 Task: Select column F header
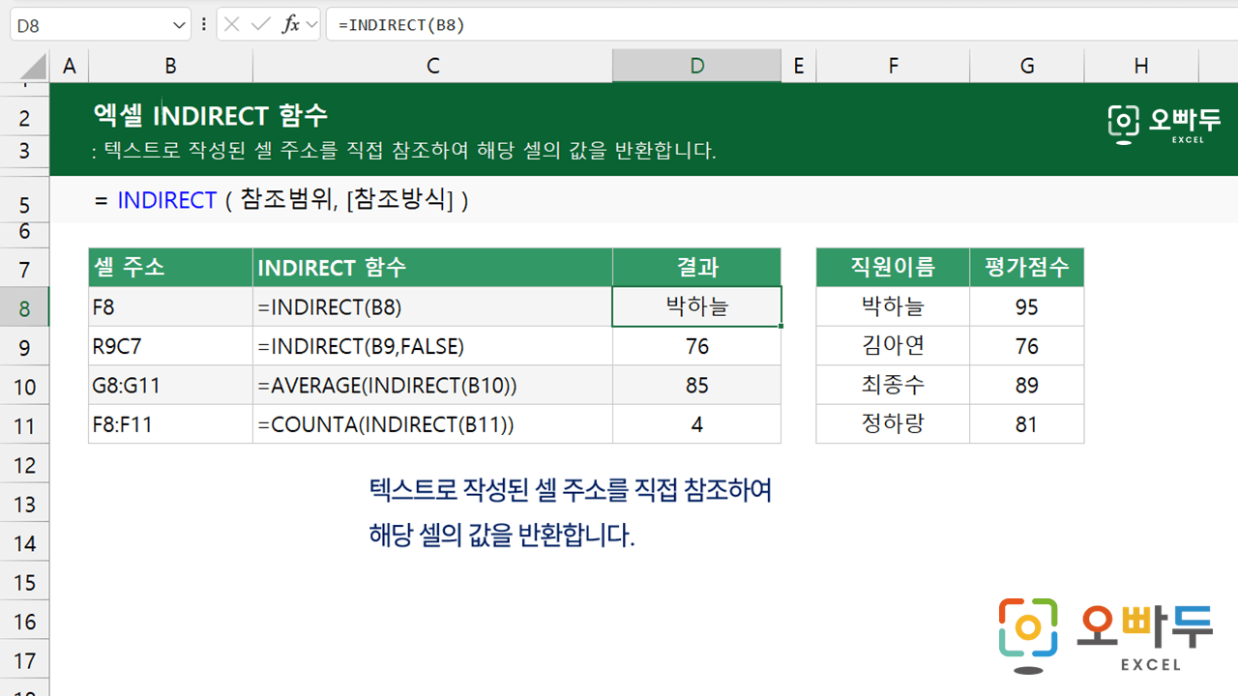pos(893,66)
